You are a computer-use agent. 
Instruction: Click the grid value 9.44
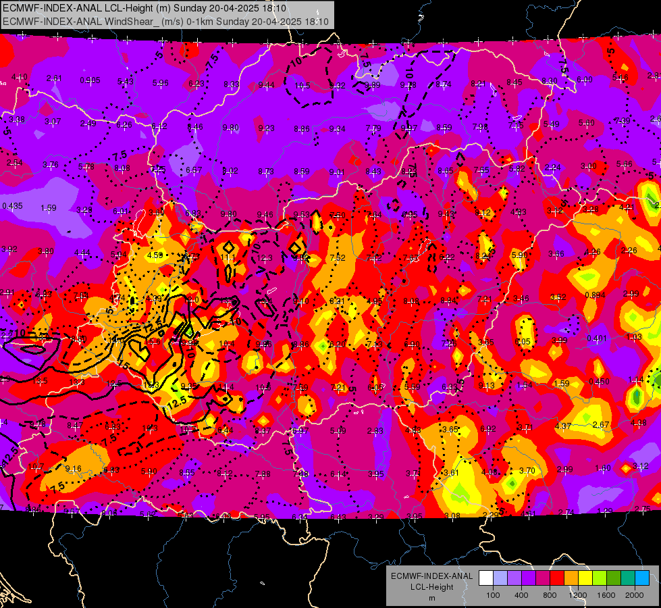tap(266, 85)
